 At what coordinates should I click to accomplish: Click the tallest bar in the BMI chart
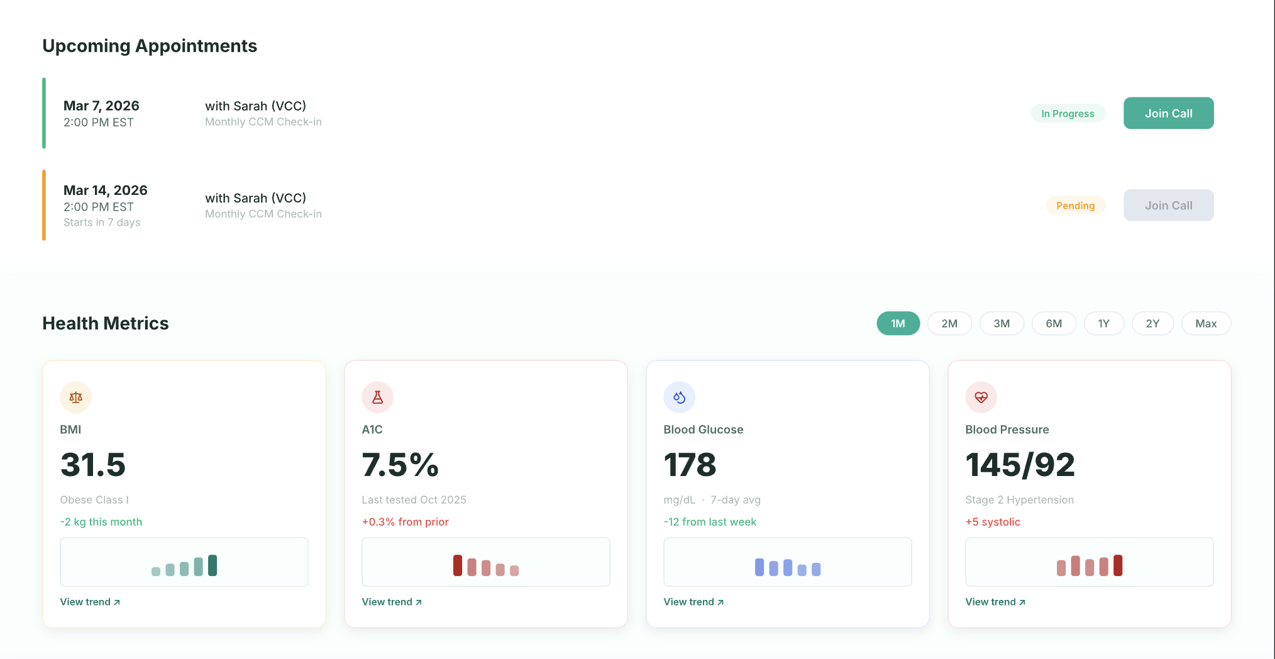point(211,565)
